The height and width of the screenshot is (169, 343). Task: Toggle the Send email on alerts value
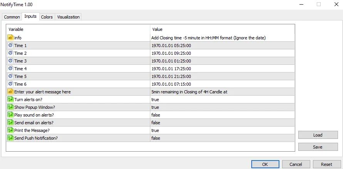[x=156, y=123]
